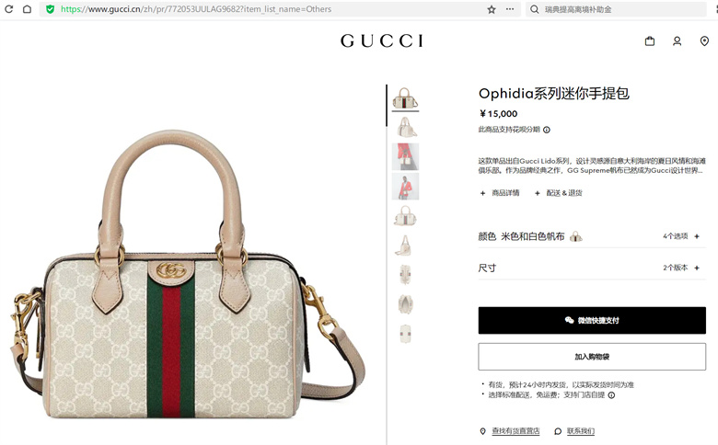
Task: Bookmark this page with the star icon
Action: 492,9
